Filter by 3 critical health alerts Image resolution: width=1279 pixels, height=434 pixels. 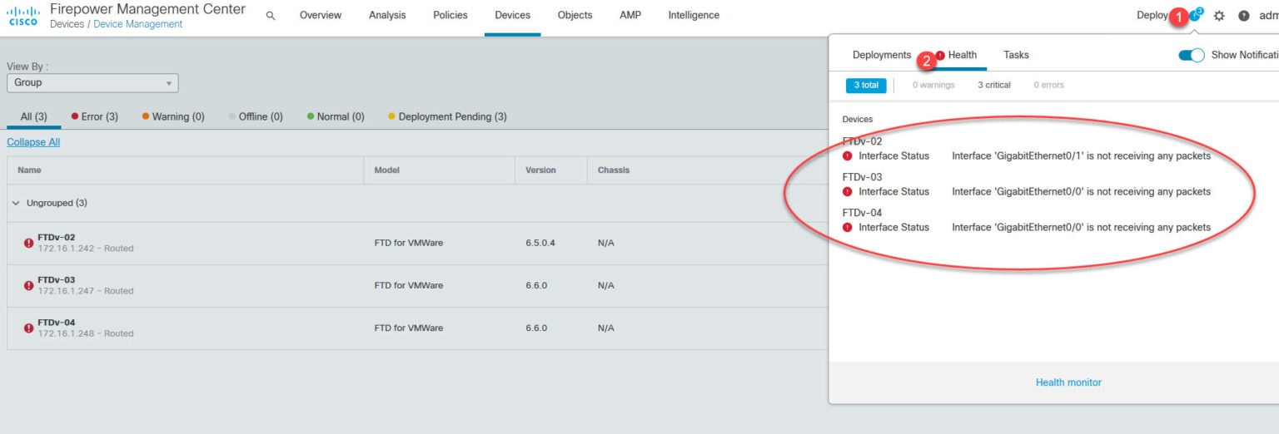[x=993, y=85]
